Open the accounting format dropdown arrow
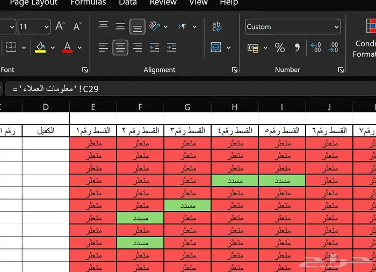Screen dimensions: 376x272 coord(265,48)
